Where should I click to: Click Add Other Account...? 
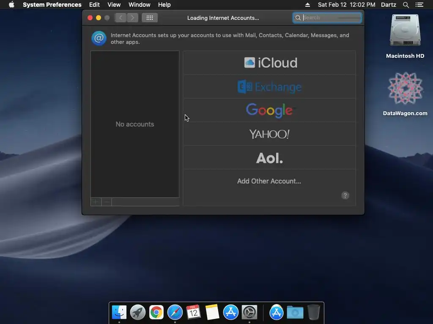pos(269,181)
